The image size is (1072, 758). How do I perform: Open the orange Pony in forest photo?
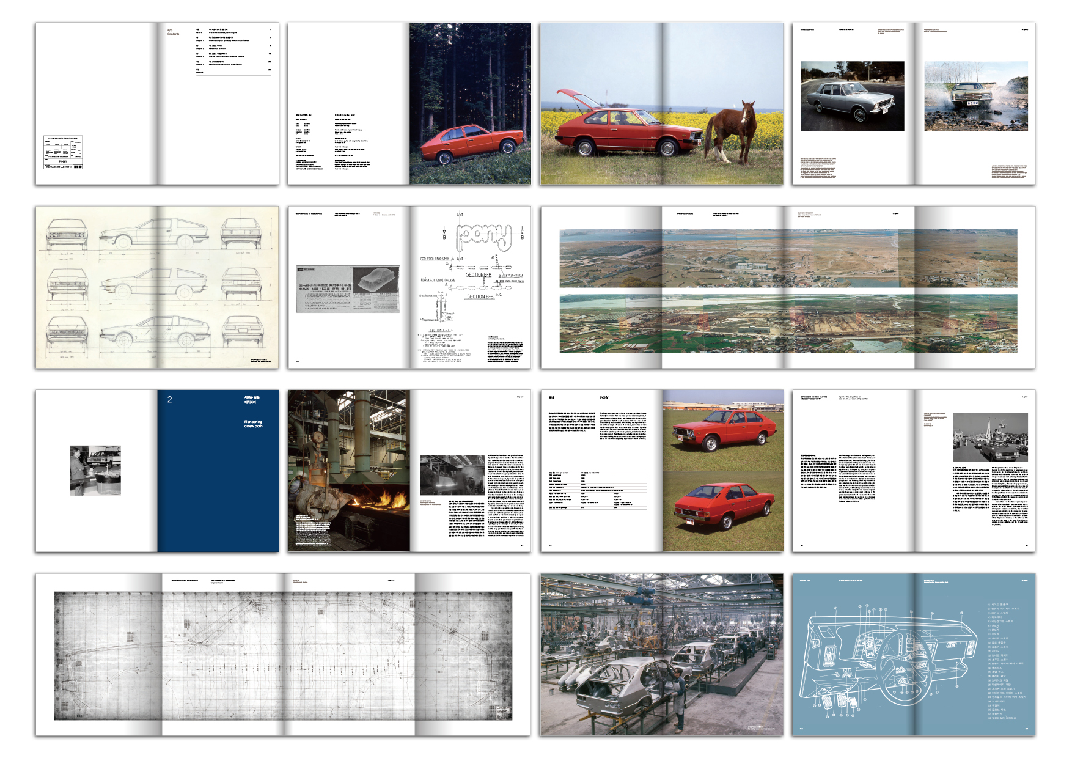470,103
